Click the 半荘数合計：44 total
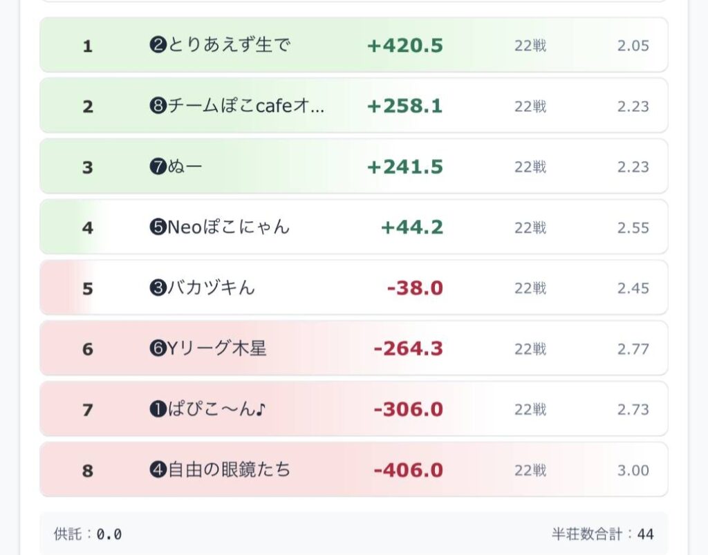The height and width of the screenshot is (555, 708). point(602,534)
